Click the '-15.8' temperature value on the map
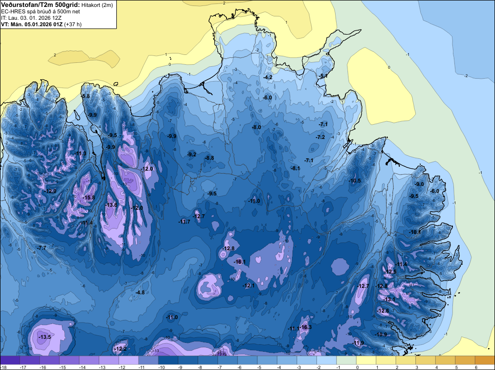This screenshot has height=370, width=495. [89, 197]
